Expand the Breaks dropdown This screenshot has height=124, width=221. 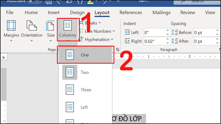coord(93,23)
